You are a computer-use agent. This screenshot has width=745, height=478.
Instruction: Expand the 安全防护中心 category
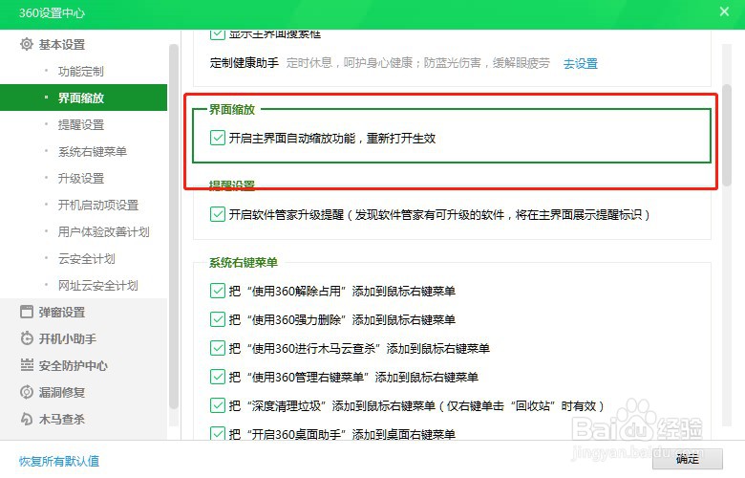pos(74,365)
